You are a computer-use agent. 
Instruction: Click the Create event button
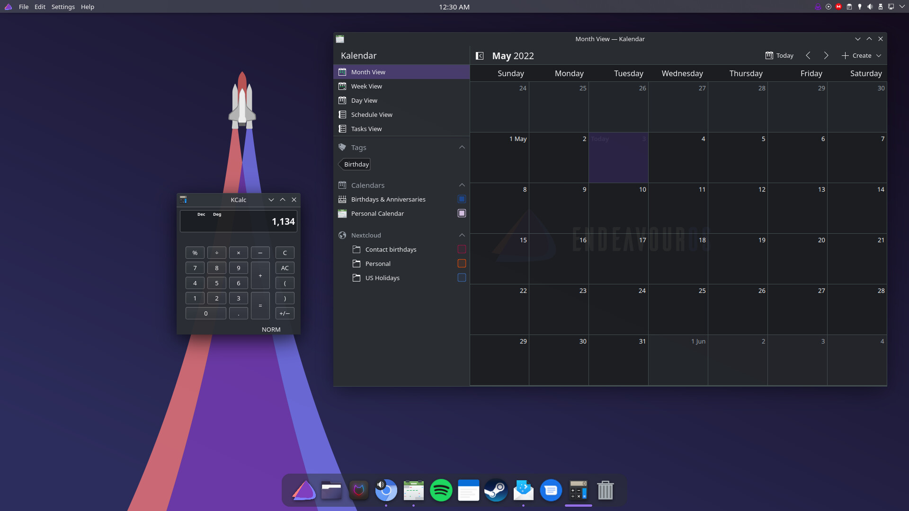coord(856,56)
